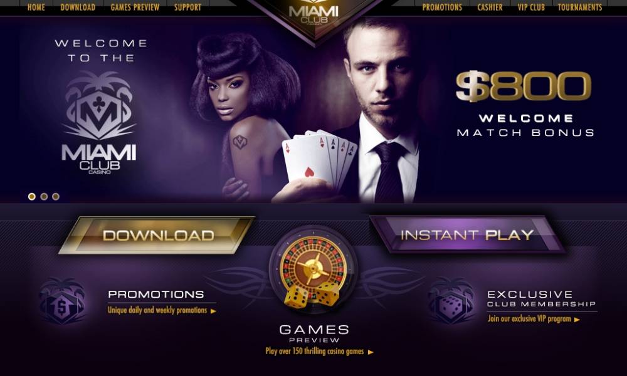Open the Unique daily and weekly promotions link
The width and height of the screenshot is (627, 376).
[157, 310]
